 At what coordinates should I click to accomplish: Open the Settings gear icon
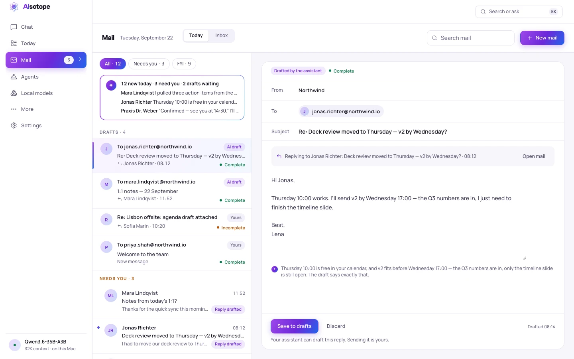(x=14, y=126)
